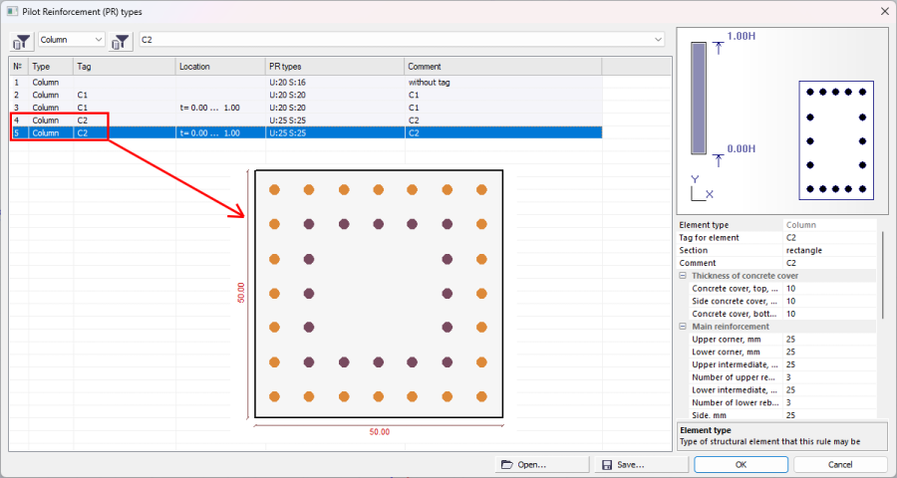Select row 3 with tag C1
Image resolution: width=897 pixels, height=478 pixels.
[299, 107]
